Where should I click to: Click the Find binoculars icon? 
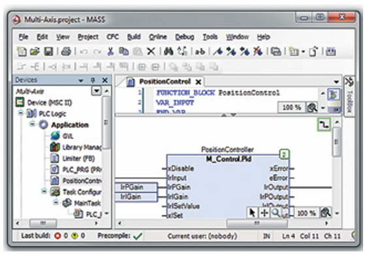click(168, 52)
